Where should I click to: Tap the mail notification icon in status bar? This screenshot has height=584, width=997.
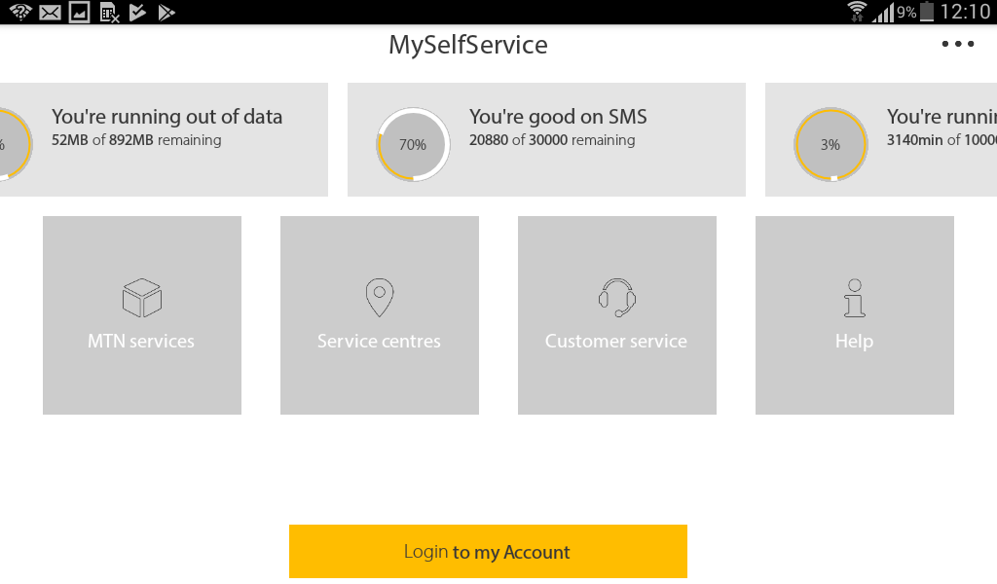50,12
